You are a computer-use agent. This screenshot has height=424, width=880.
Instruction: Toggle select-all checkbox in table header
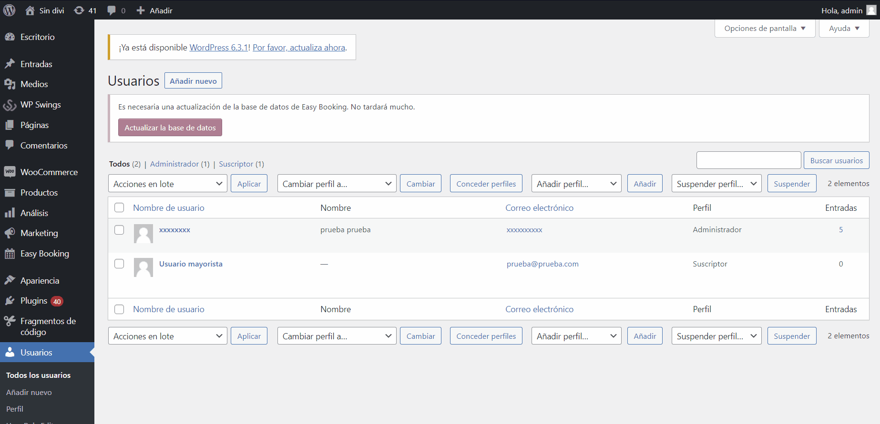(119, 207)
